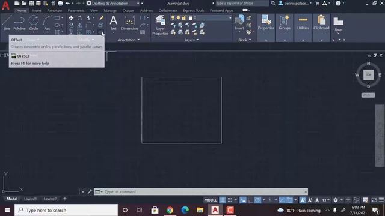
Task: Open File Explorer from taskbar
Action: point(200,210)
